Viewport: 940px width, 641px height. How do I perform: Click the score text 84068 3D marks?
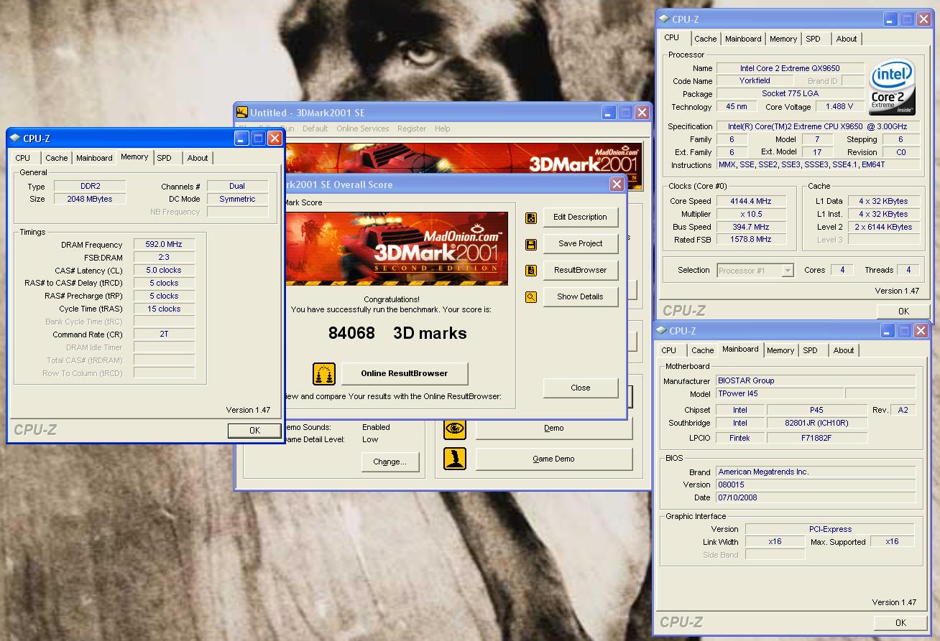point(397,333)
